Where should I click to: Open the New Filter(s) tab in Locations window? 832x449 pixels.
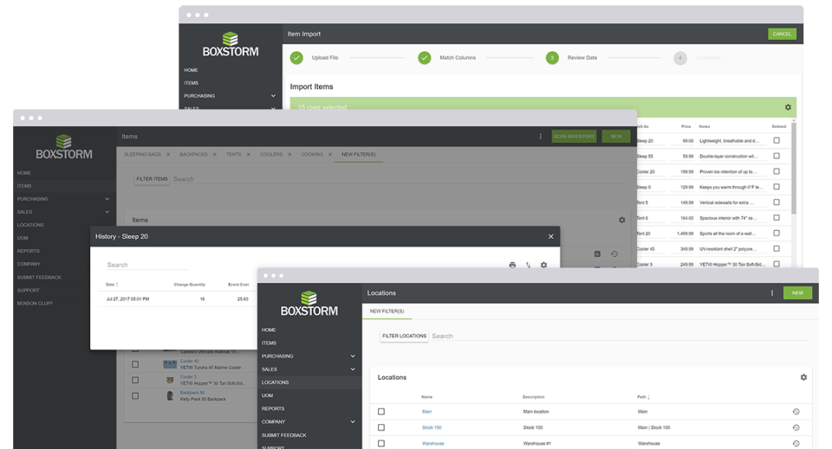387,311
